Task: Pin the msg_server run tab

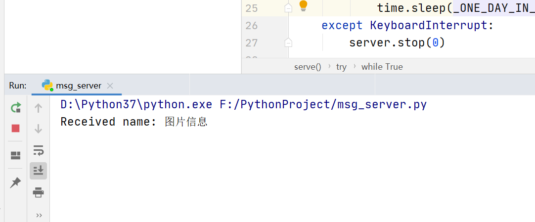Action: coord(15,183)
